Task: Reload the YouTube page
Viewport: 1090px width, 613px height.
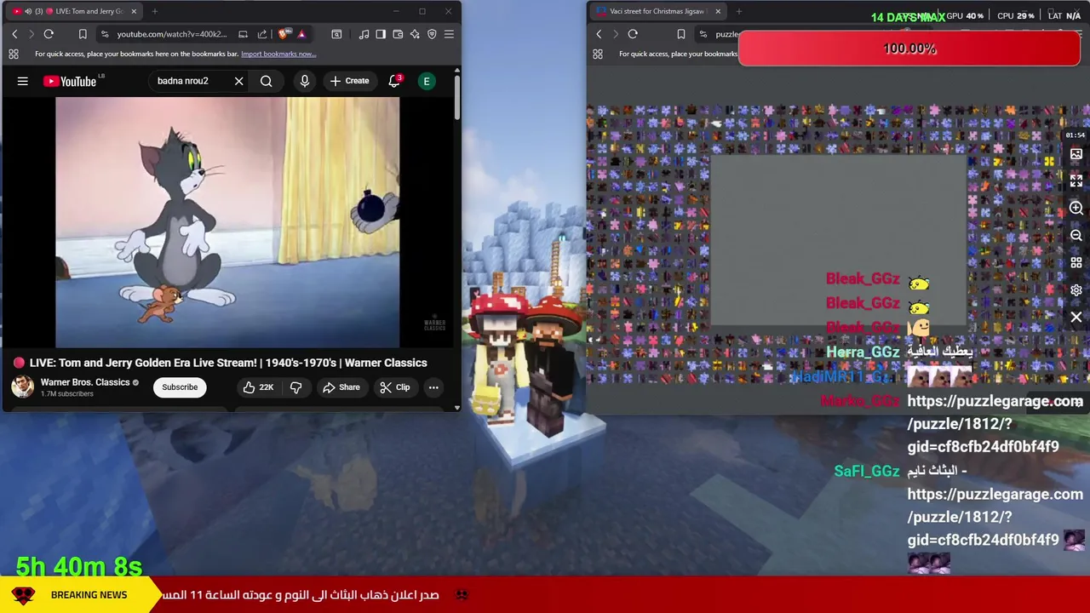Action: (x=49, y=34)
